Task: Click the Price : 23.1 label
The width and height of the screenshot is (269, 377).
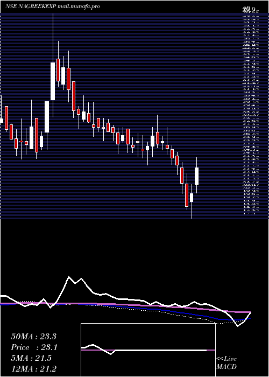Action: click(33, 347)
